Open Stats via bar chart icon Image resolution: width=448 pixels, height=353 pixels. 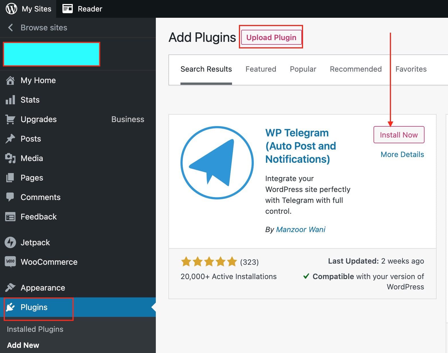tap(10, 100)
